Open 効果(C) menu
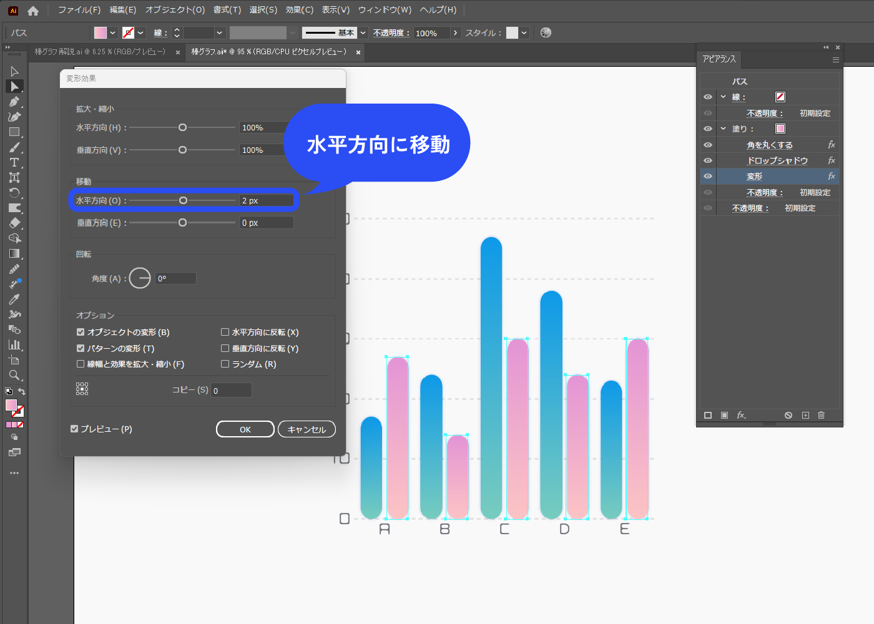Viewport: 874px width, 624px height. click(x=300, y=10)
